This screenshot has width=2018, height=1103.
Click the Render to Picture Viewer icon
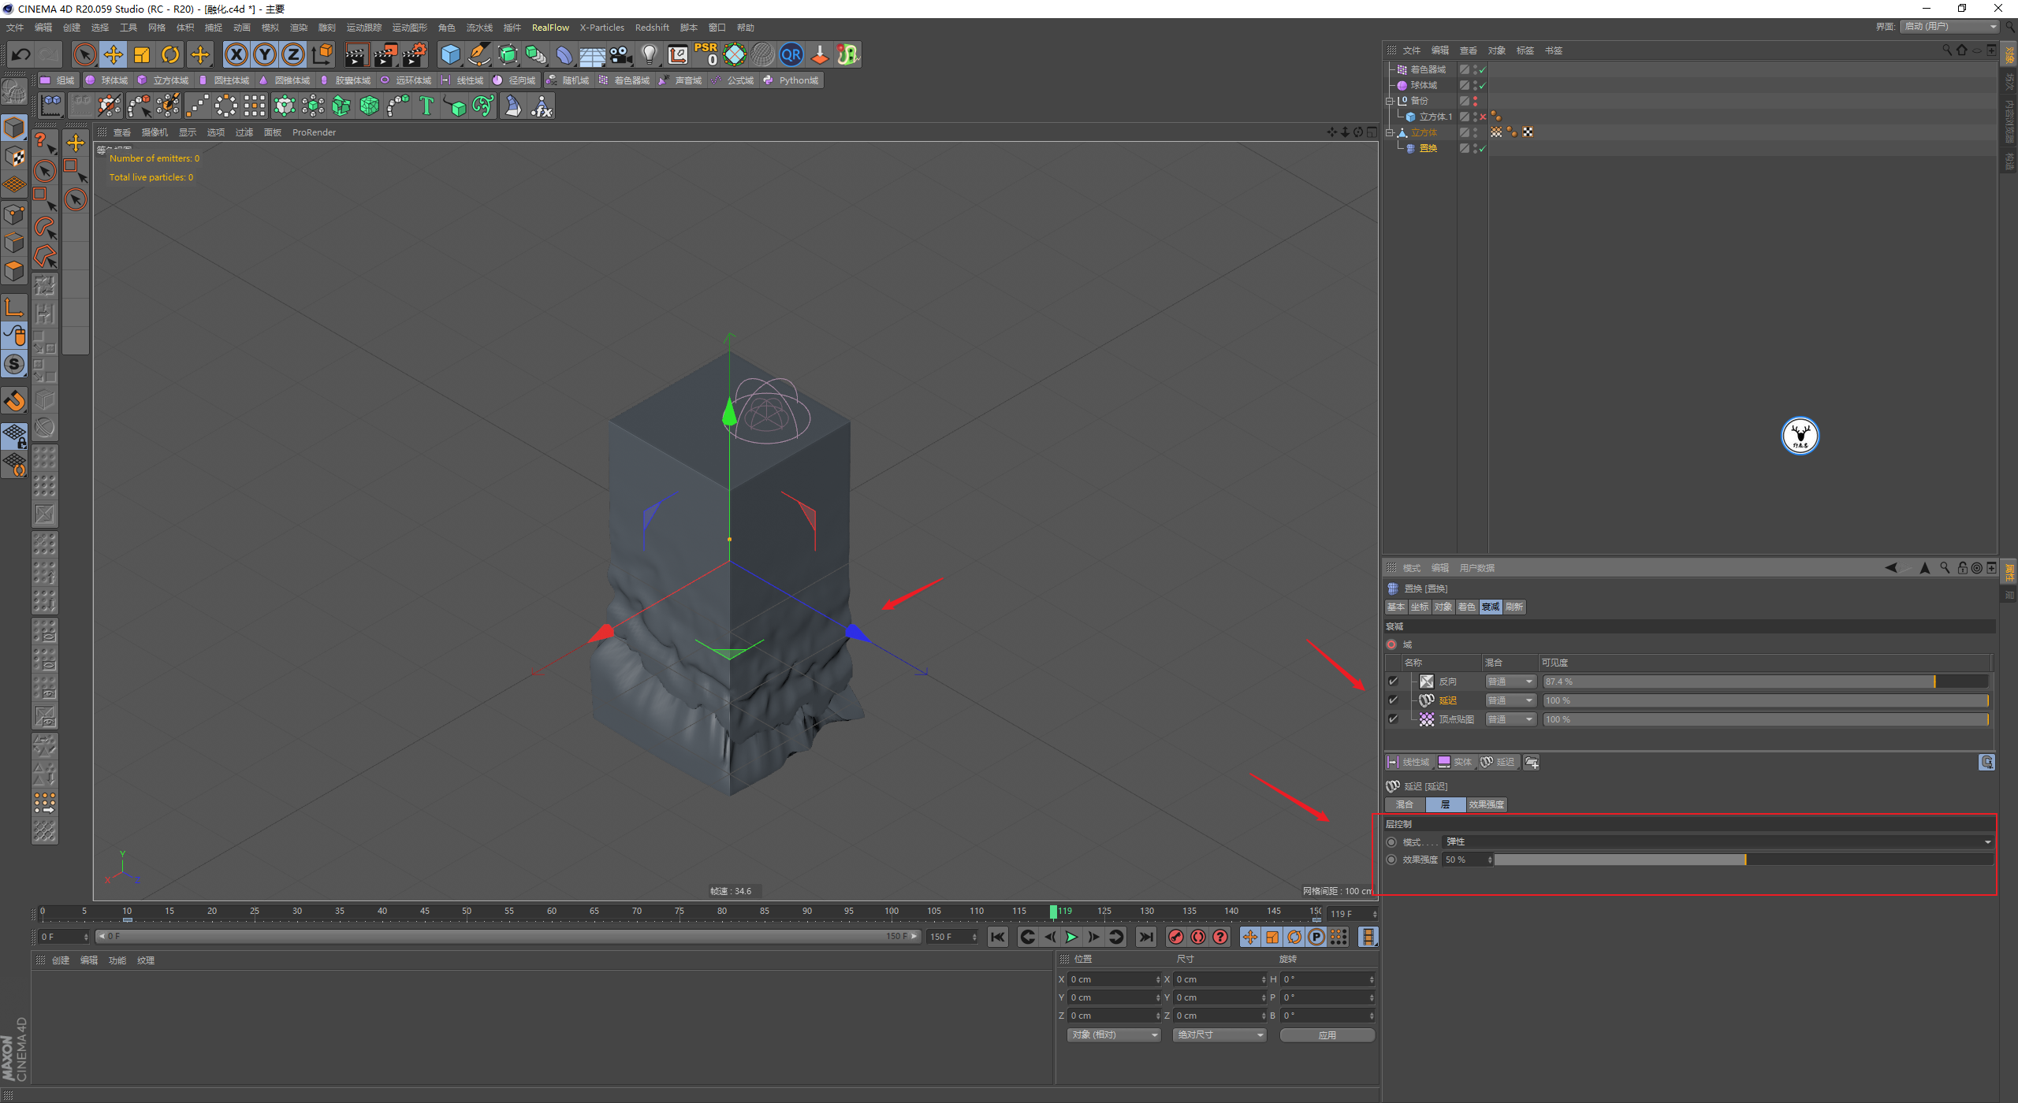pyautogui.click(x=385, y=54)
